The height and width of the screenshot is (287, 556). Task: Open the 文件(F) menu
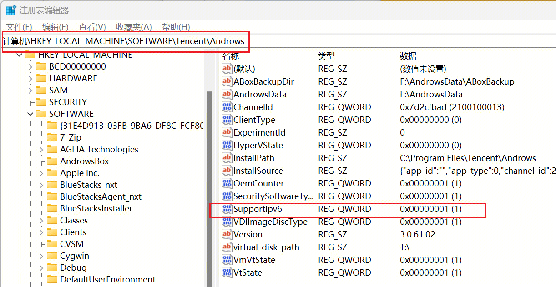point(19,27)
